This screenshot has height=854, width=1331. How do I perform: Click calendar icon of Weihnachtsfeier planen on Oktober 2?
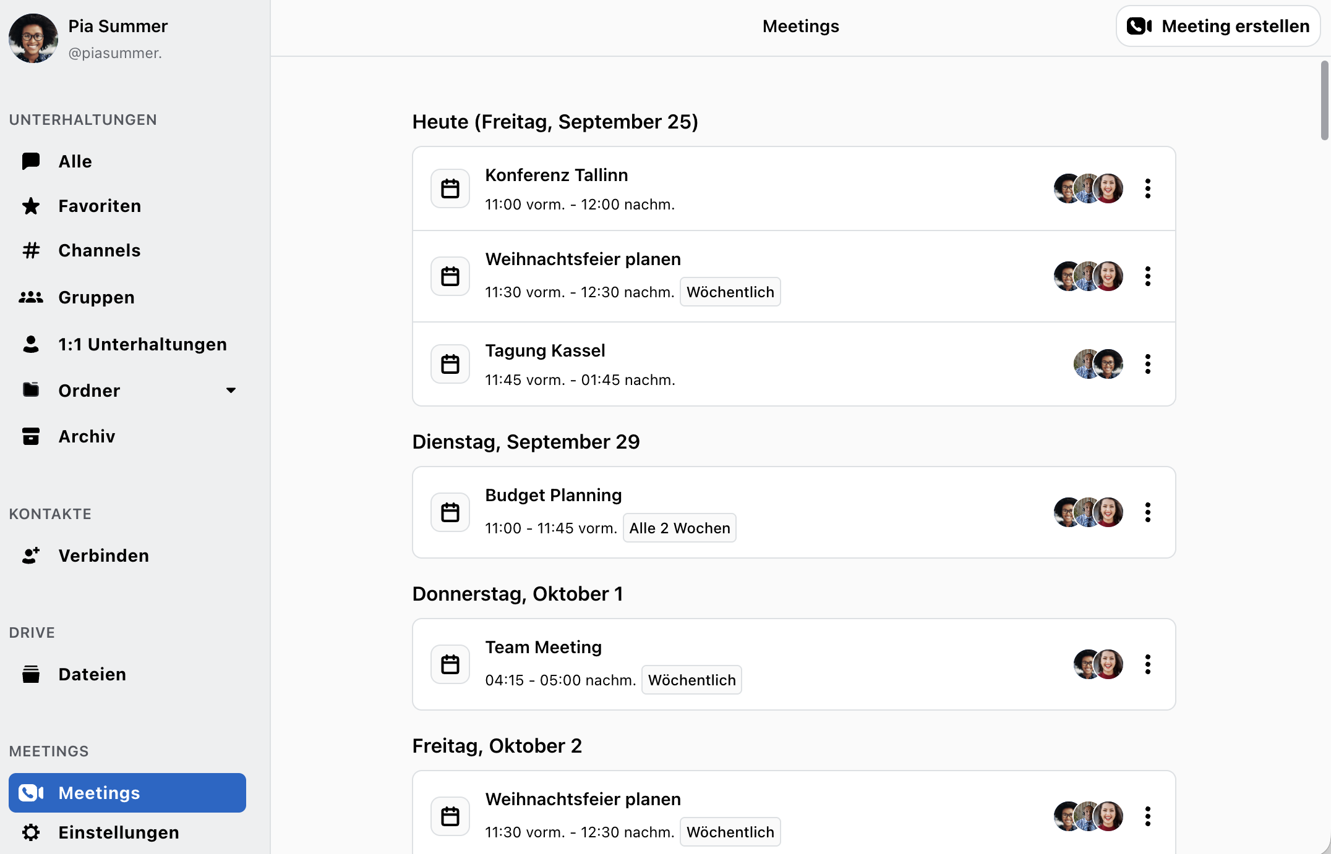450,816
